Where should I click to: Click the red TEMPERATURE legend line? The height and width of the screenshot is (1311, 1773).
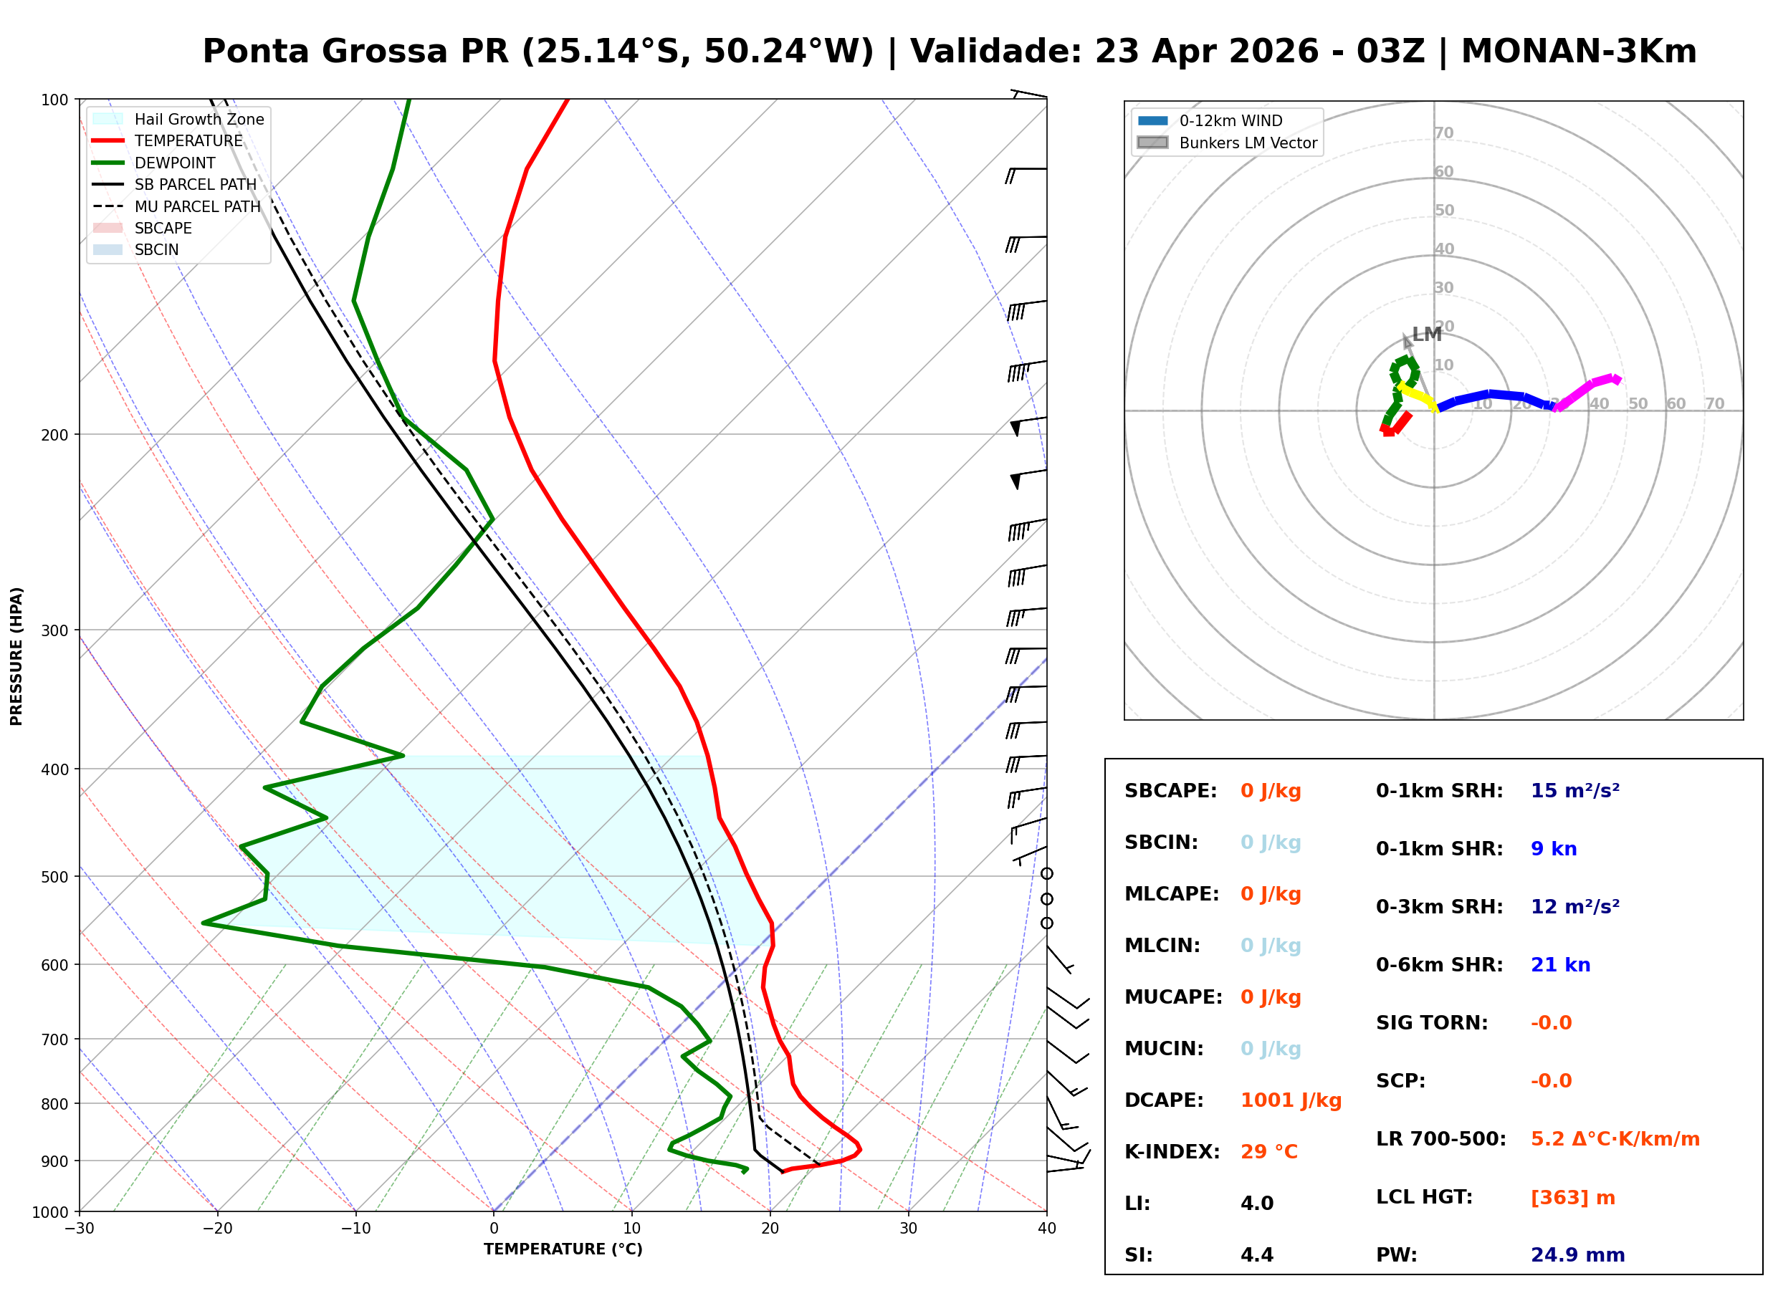(x=108, y=140)
